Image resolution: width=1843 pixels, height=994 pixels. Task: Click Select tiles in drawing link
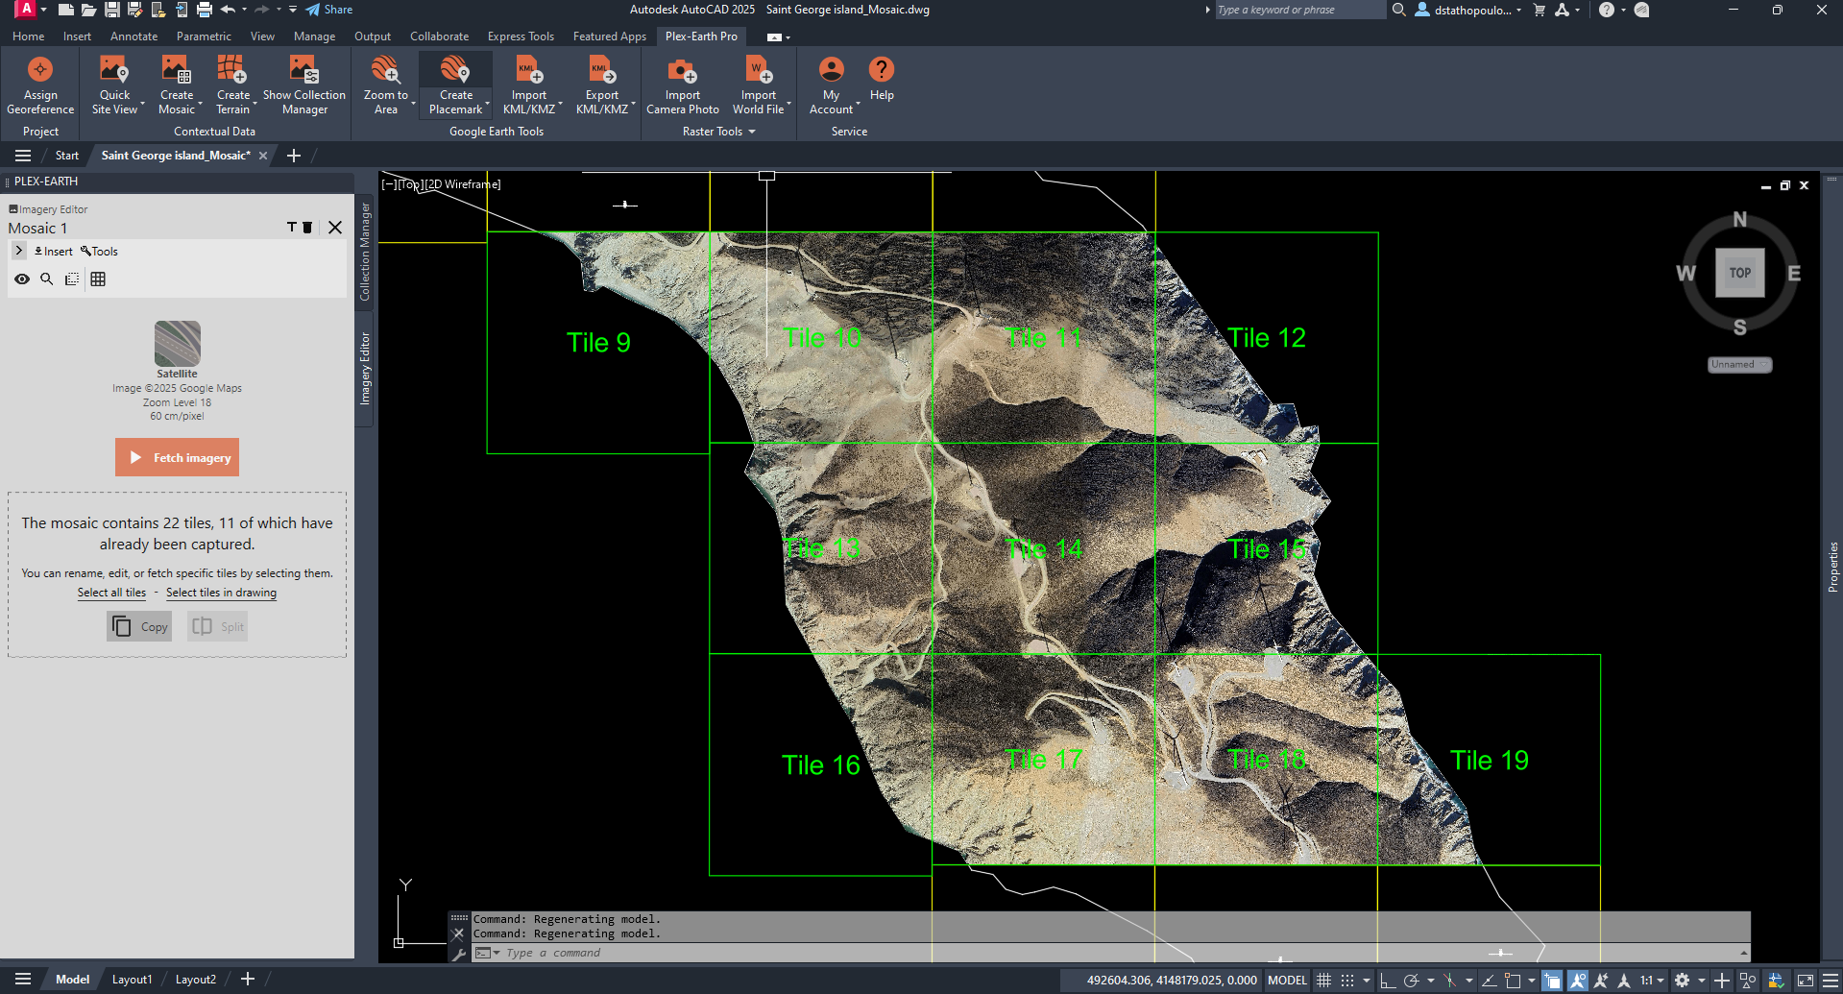coord(221,593)
